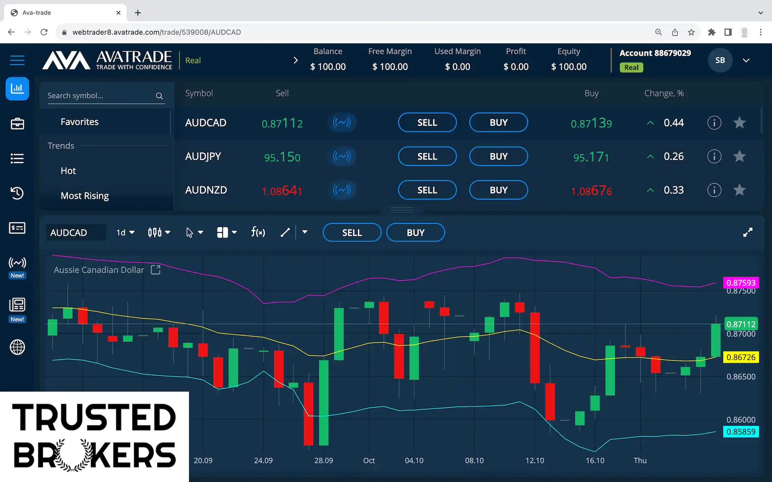Click SELL in the AUDCAD row
772x482 pixels.
point(427,123)
